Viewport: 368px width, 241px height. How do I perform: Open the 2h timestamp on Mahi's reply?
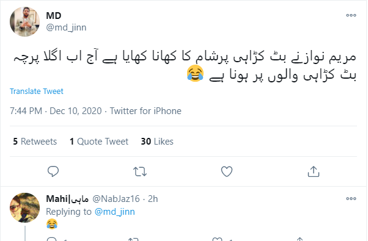pyautogui.click(x=153, y=199)
